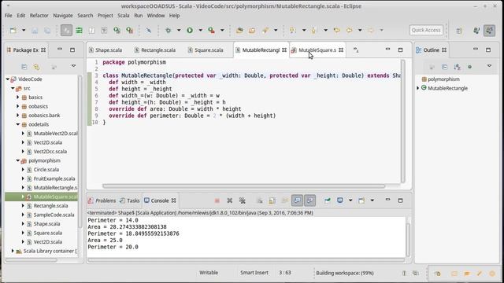Image resolution: width=504 pixels, height=283 pixels.
Task: Select polymorphism package in Outline
Action: point(443,79)
